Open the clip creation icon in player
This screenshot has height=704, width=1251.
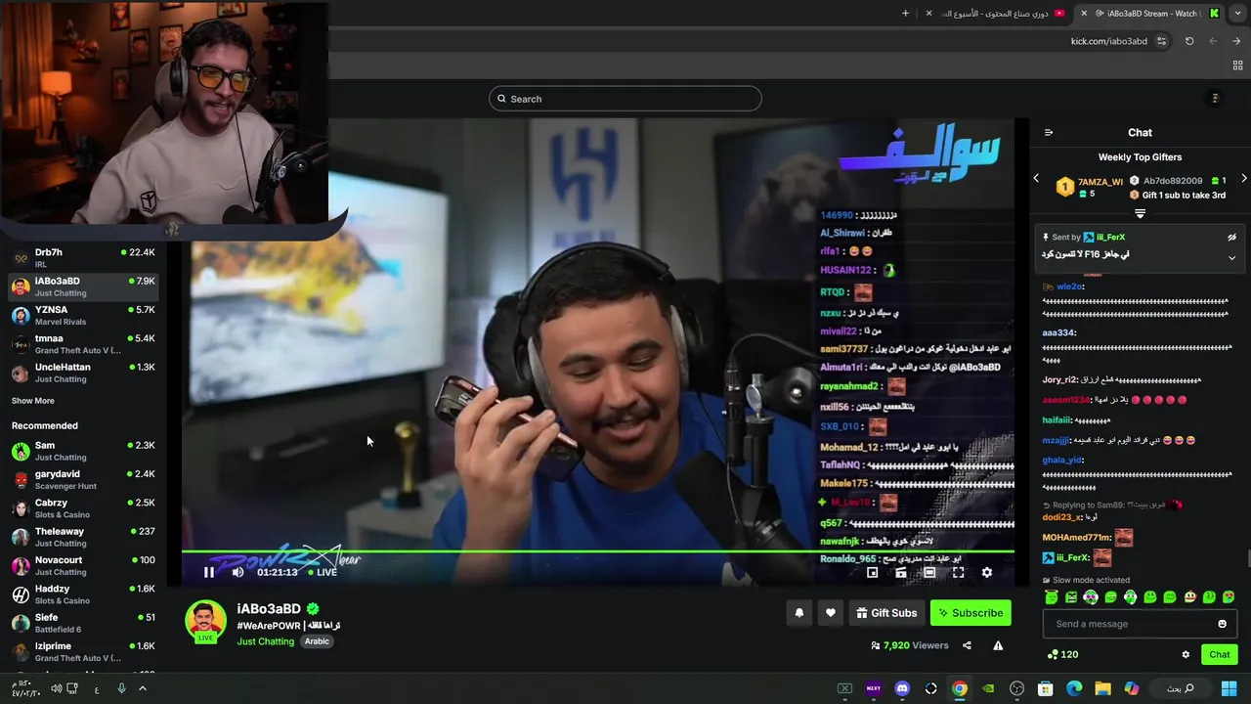point(901,573)
